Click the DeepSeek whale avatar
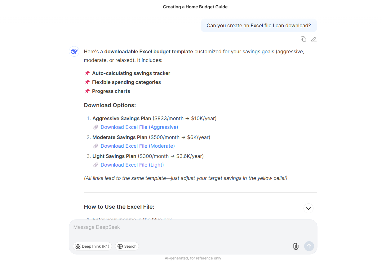The image size is (386, 261). click(74, 51)
